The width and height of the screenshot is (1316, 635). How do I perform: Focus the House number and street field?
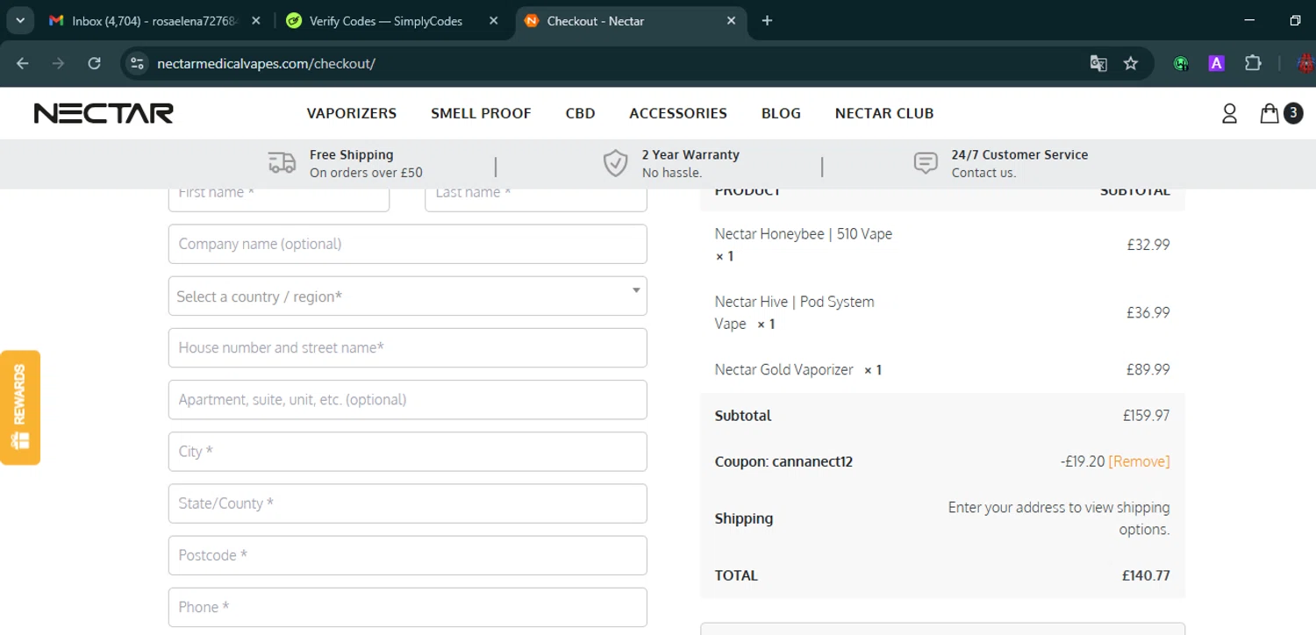tap(408, 348)
